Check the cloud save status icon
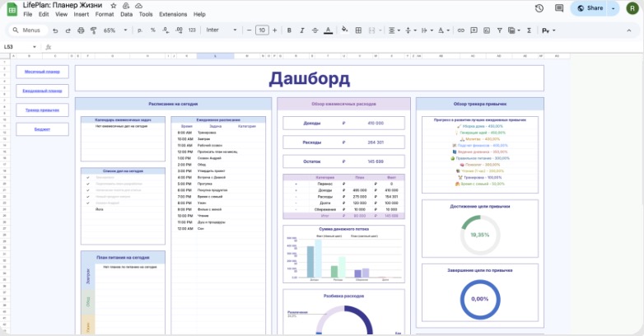The image size is (644, 336). pos(139,6)
